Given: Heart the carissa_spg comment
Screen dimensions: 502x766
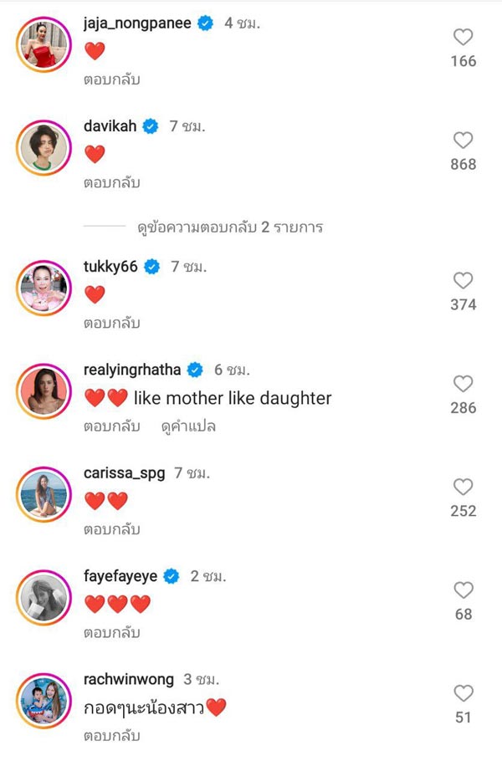Looking at the screenshot, I should pos(463,487).
